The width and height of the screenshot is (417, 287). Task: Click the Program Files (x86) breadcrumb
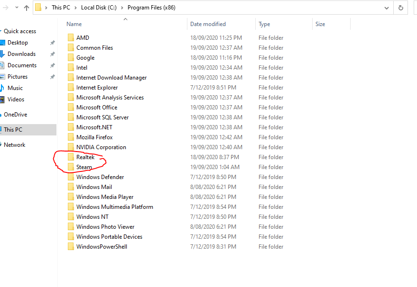click(x=151, y=8)
